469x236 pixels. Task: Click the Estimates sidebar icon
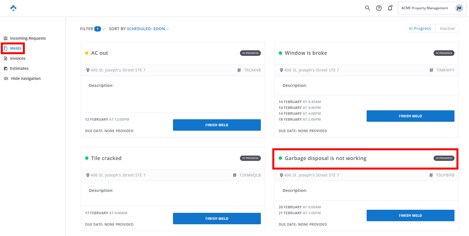pyautogui.click(x=6, y=68)
